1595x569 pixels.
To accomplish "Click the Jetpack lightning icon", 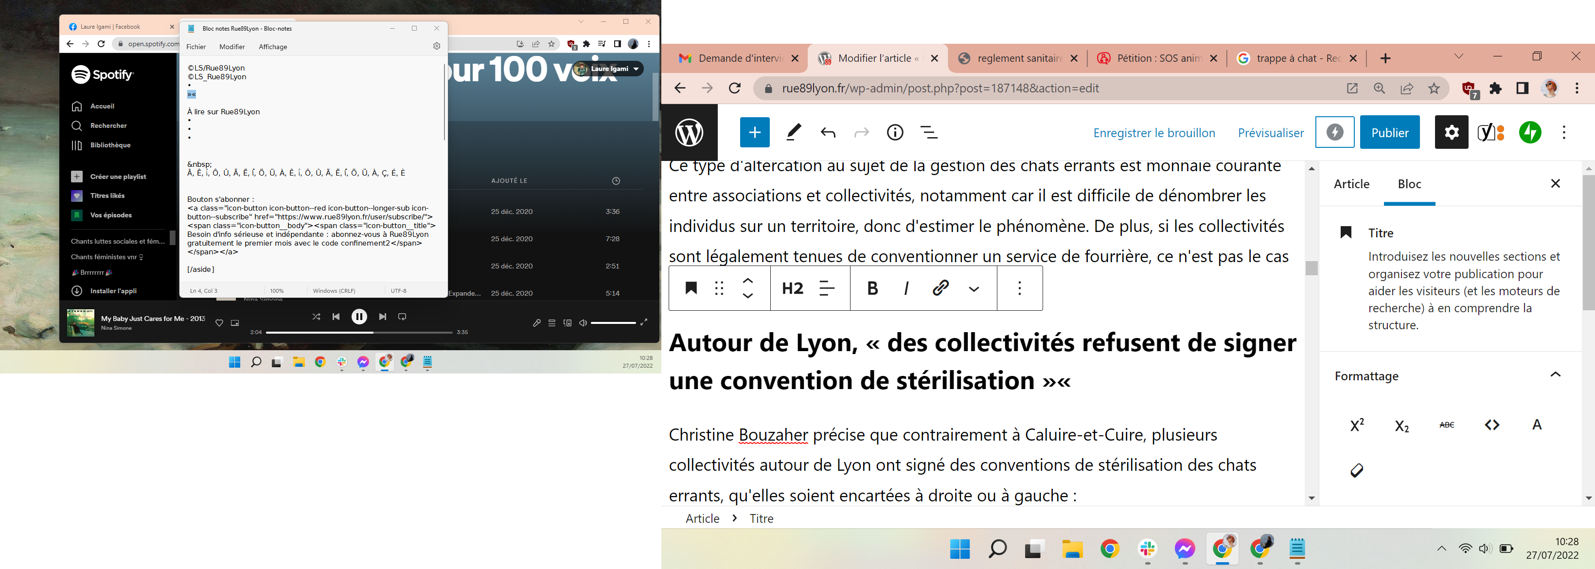I will point(1530,132).
